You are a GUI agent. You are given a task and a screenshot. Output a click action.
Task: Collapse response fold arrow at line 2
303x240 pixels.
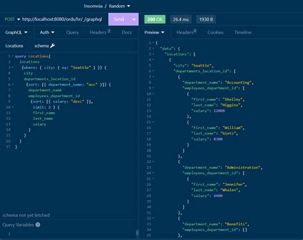point(153,49)
